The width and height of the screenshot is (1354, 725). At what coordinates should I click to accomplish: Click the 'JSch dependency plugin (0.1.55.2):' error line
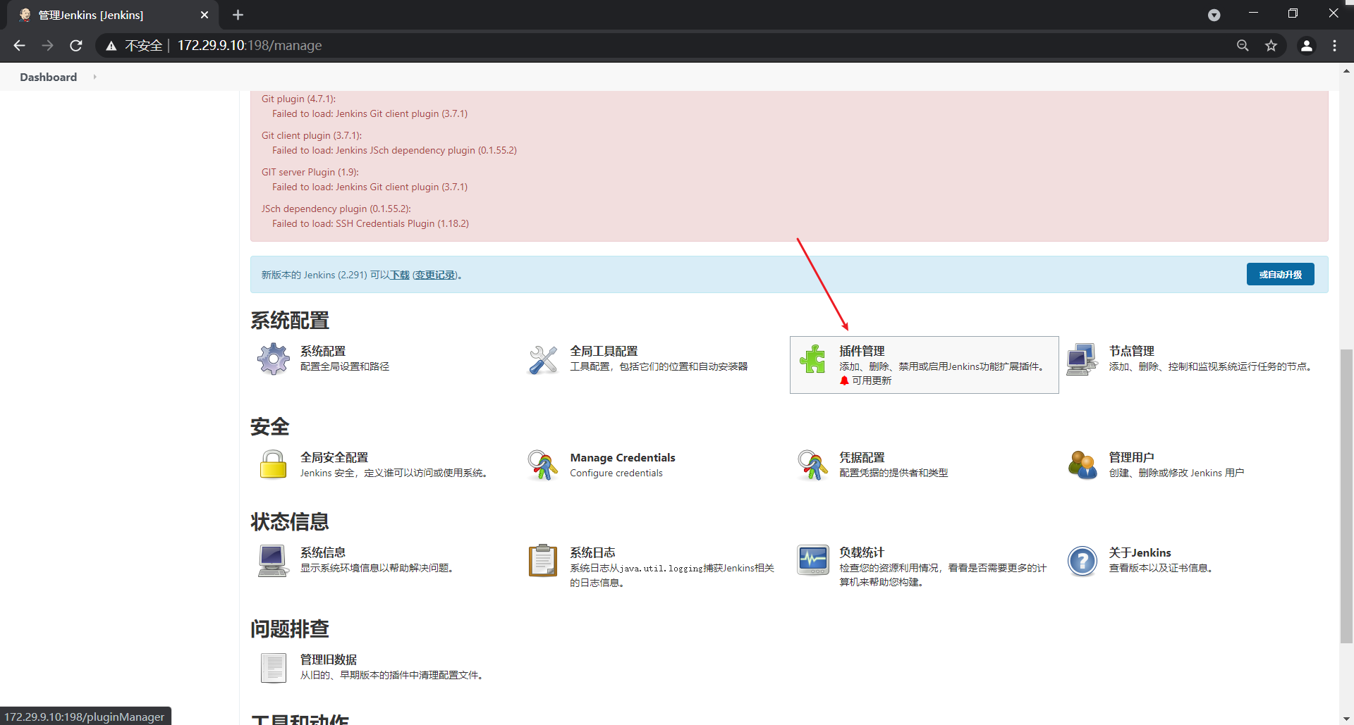click(336, 209)
